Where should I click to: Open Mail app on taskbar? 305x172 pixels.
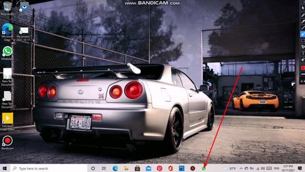(x=148, y=168)
